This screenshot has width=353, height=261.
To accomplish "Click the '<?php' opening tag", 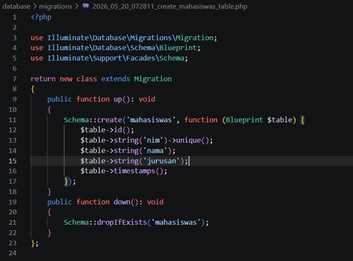I will (41, 17).
